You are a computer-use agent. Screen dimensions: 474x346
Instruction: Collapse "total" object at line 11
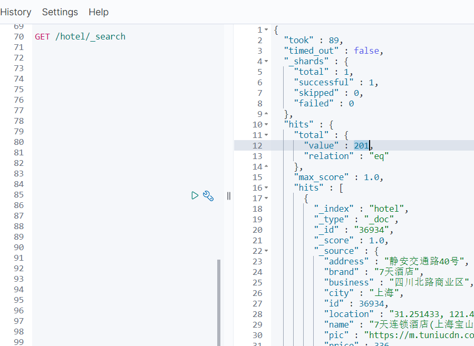[x=266, y=135]
